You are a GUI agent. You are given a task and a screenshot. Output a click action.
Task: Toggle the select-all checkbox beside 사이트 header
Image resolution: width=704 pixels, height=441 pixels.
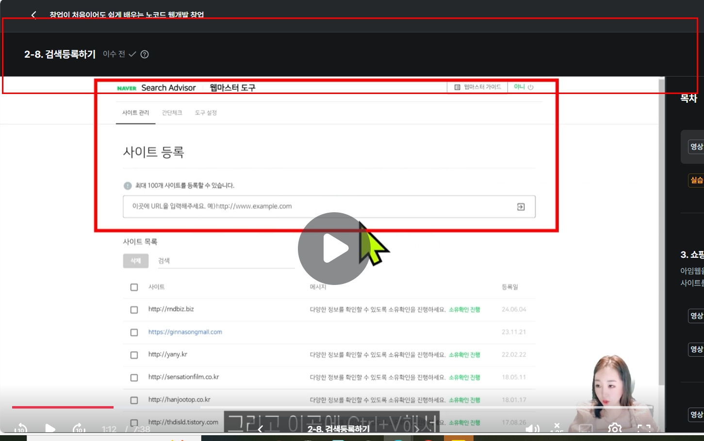pyautogui.click(x=134, y=287)
